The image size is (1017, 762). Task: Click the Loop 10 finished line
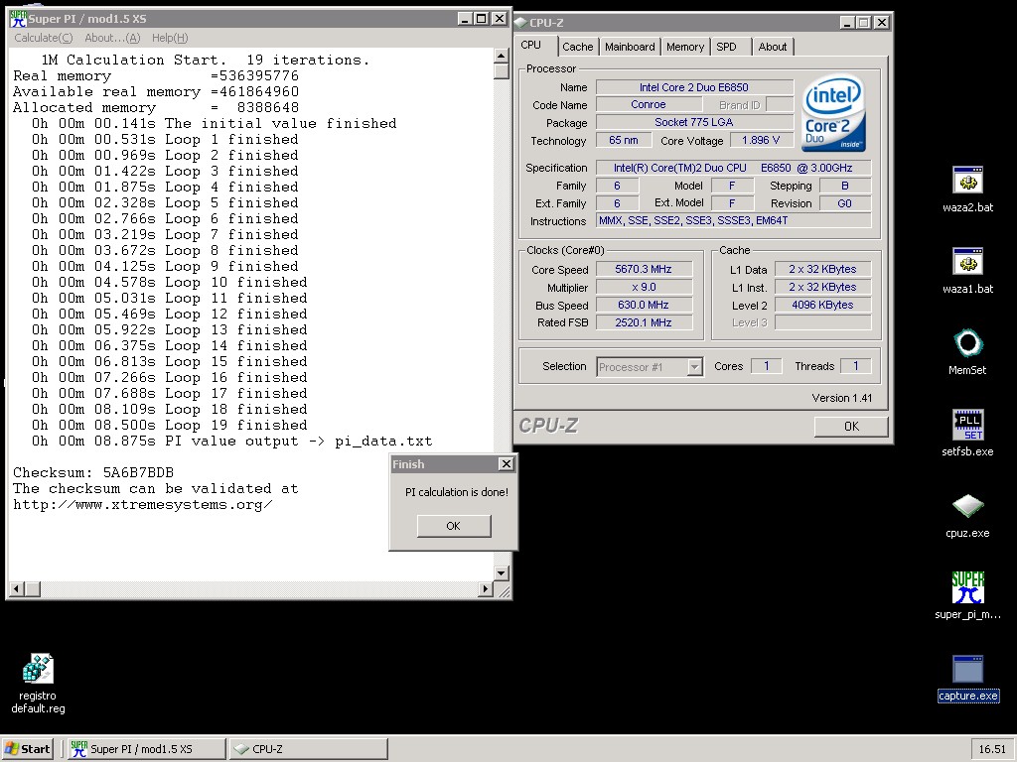point(169,283)
